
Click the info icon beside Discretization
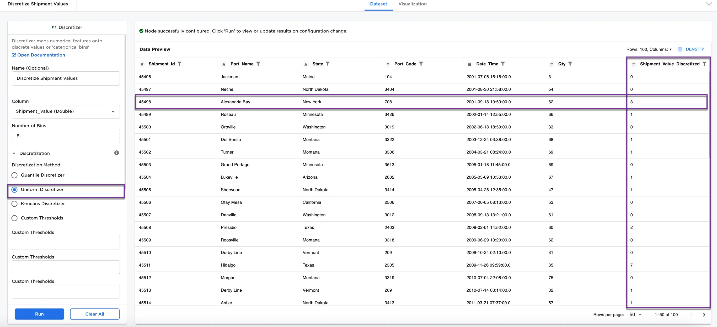click(x=117, y=153)
